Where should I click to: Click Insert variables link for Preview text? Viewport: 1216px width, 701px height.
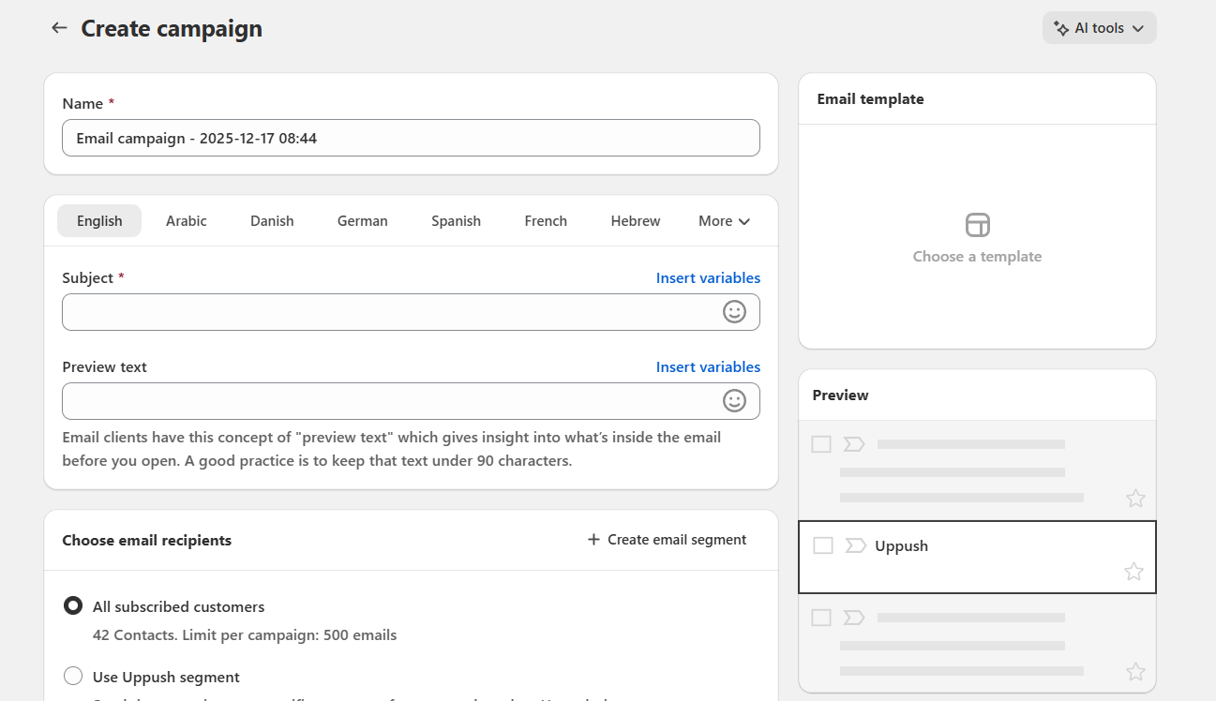coord(708,367)
